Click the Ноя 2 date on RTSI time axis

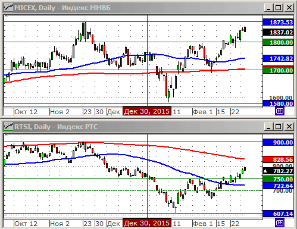[x=60, y=224]
